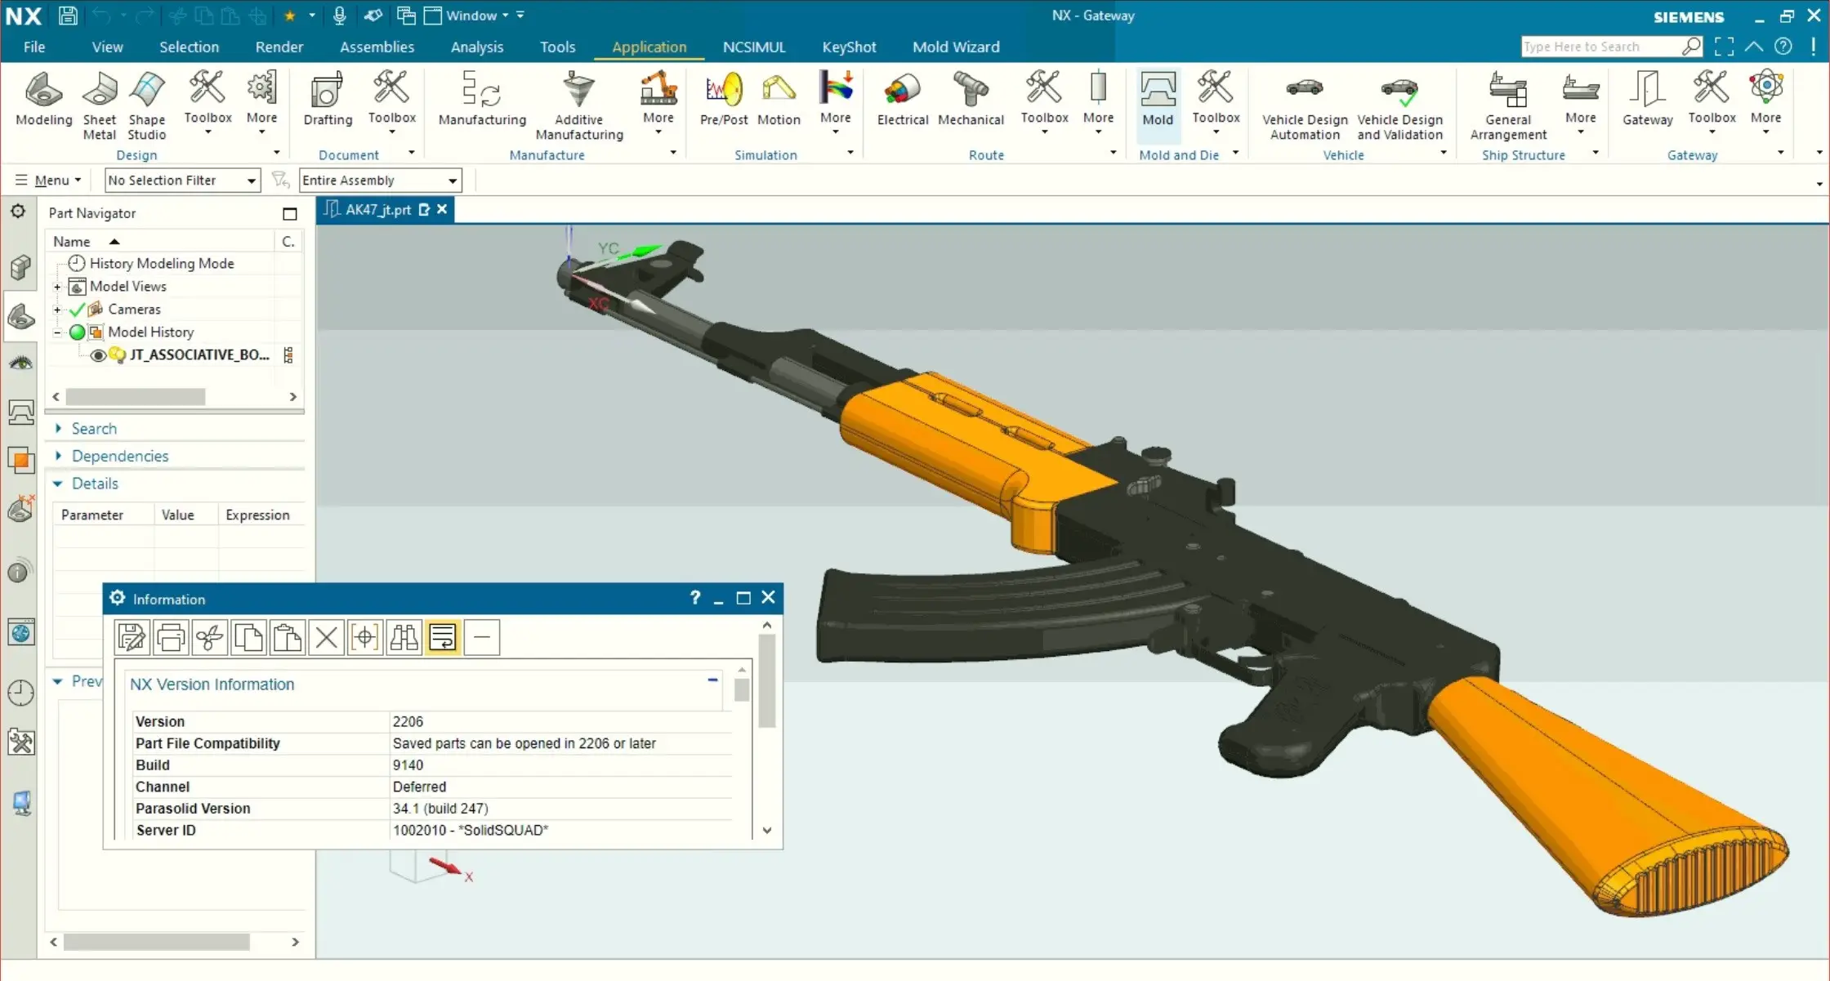Viewport: 1830px width, 981px height.
Task: Click the Parameter column header
Action: pyautogui.click(x=103, y=515)
